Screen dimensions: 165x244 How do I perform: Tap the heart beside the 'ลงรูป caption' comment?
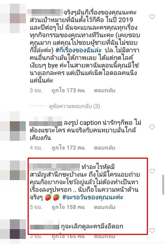click(x=152, y=127)
